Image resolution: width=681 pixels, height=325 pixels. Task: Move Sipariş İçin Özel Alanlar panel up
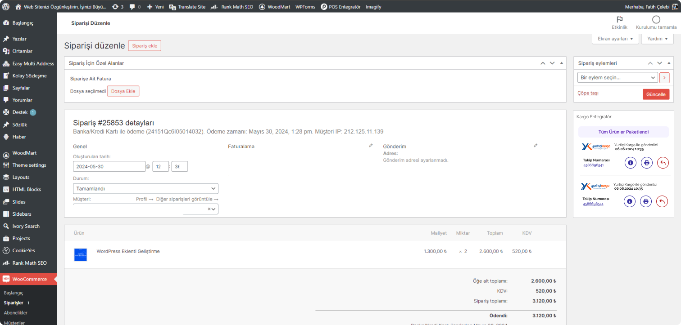(x=543, y=63)
